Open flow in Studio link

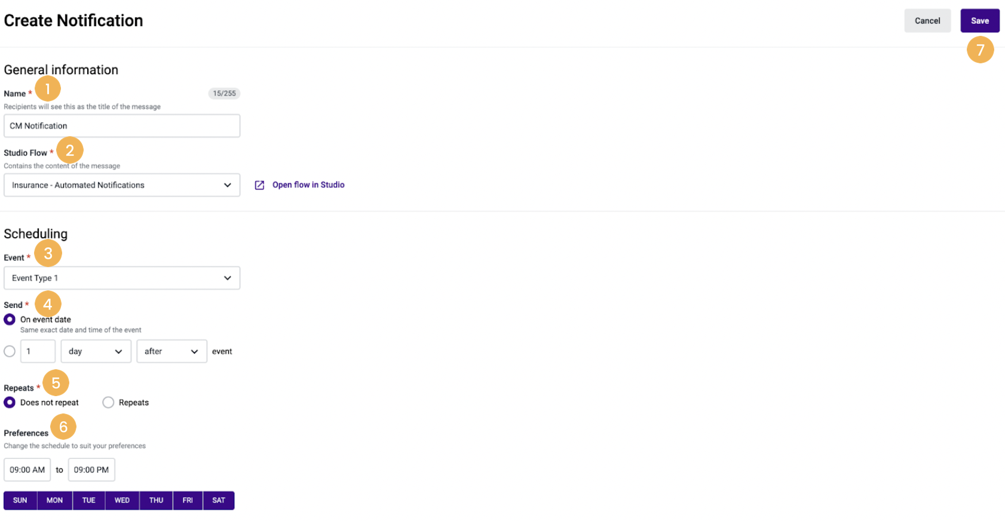coord(308,185)
